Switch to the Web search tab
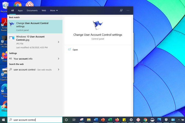 (44, 11)
